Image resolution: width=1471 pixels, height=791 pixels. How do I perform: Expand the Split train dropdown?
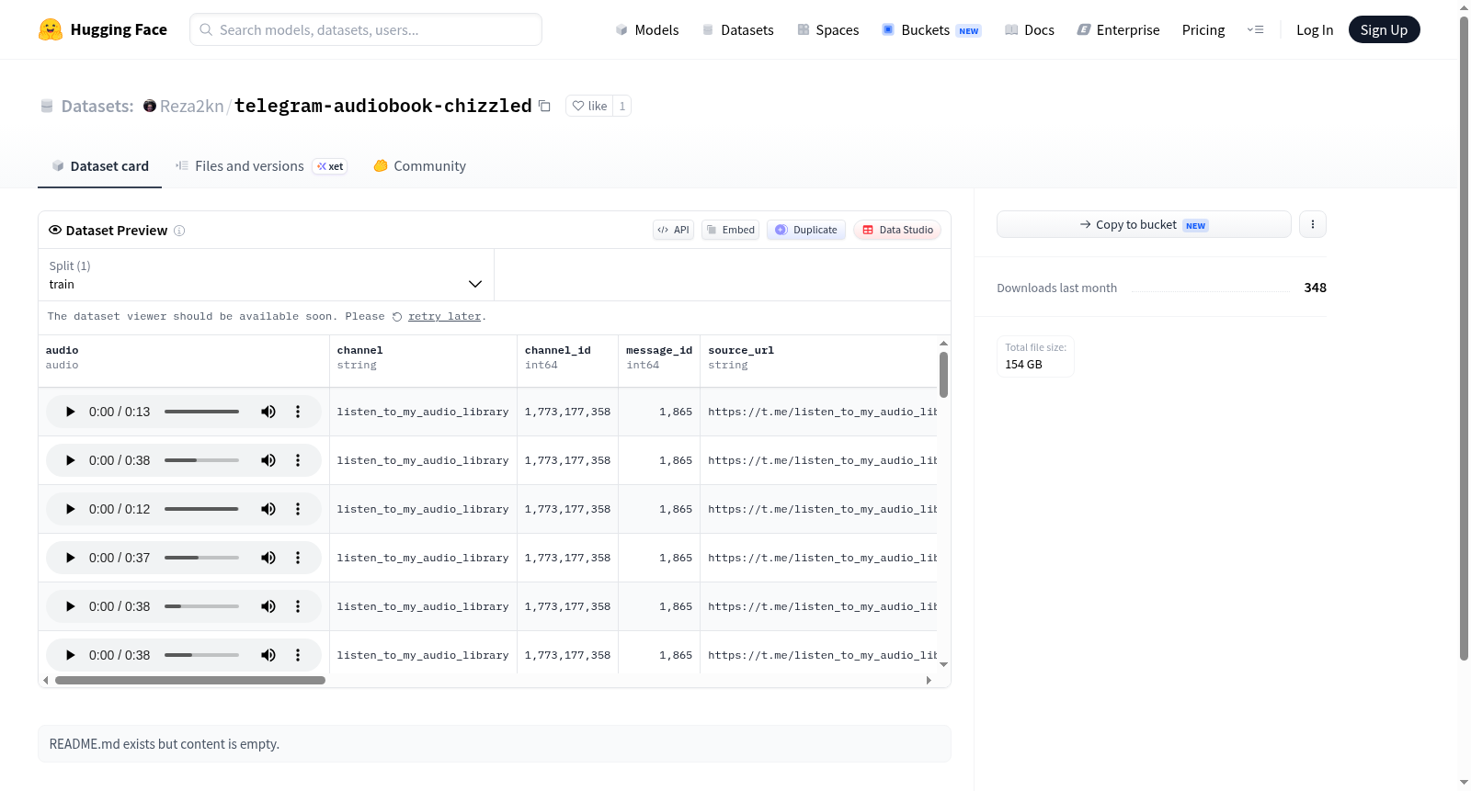point(266,275)
